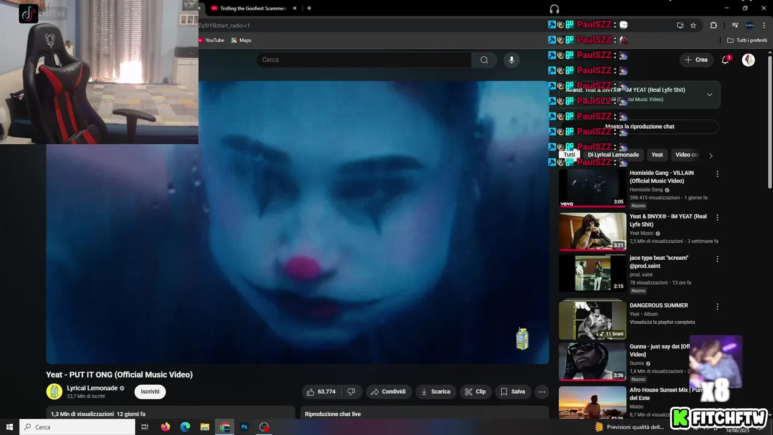Click Visualizza la playlist completa link
This screenshot has height=435, width=773.
662,322
